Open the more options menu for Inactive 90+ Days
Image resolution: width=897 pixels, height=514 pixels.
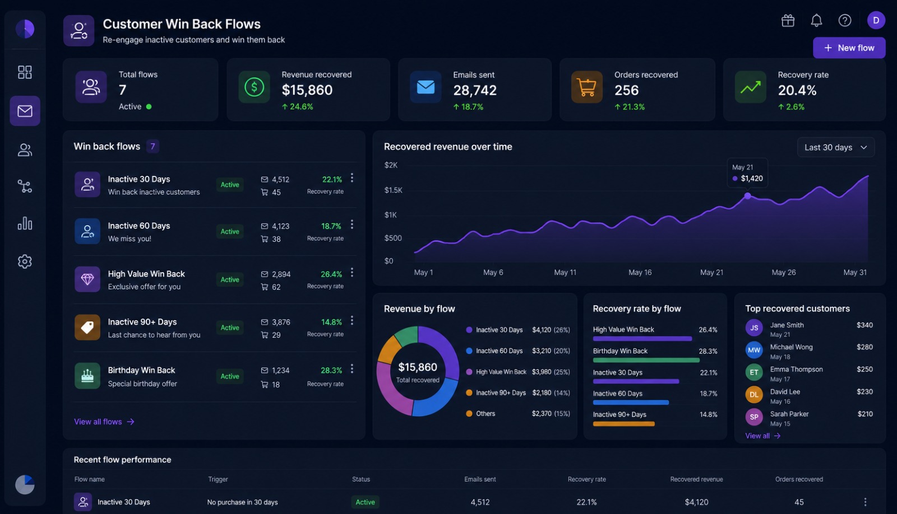352,320
